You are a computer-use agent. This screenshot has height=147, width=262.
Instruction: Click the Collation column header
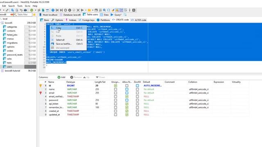[193, 82]
